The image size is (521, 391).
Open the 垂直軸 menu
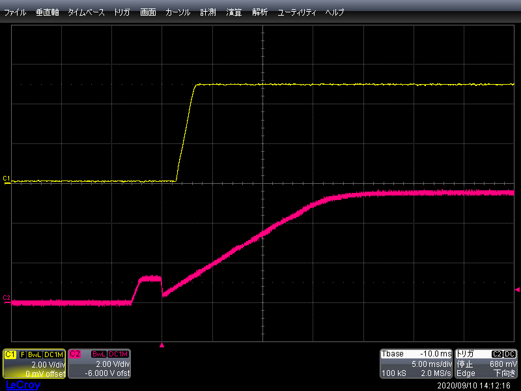click(x=47, y=12)
